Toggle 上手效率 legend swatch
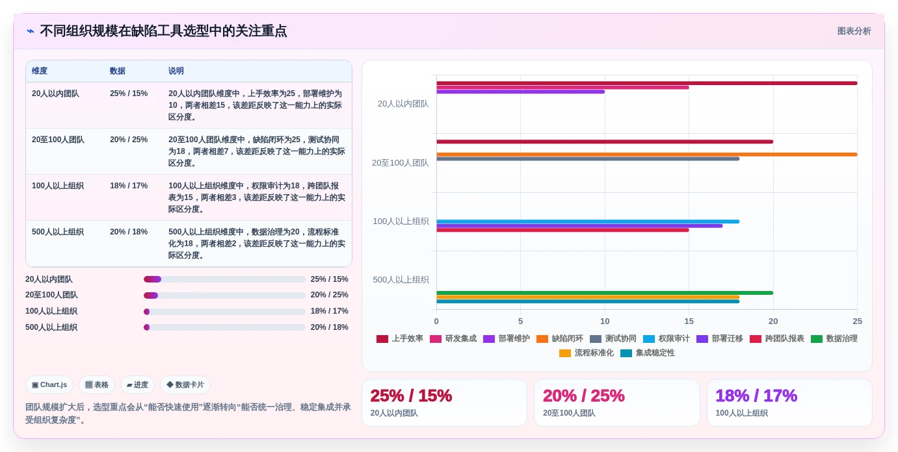 click(x=382, y=339)
